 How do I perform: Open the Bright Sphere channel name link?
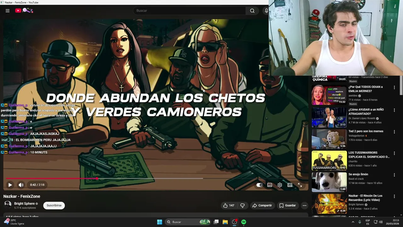(24, 204)
